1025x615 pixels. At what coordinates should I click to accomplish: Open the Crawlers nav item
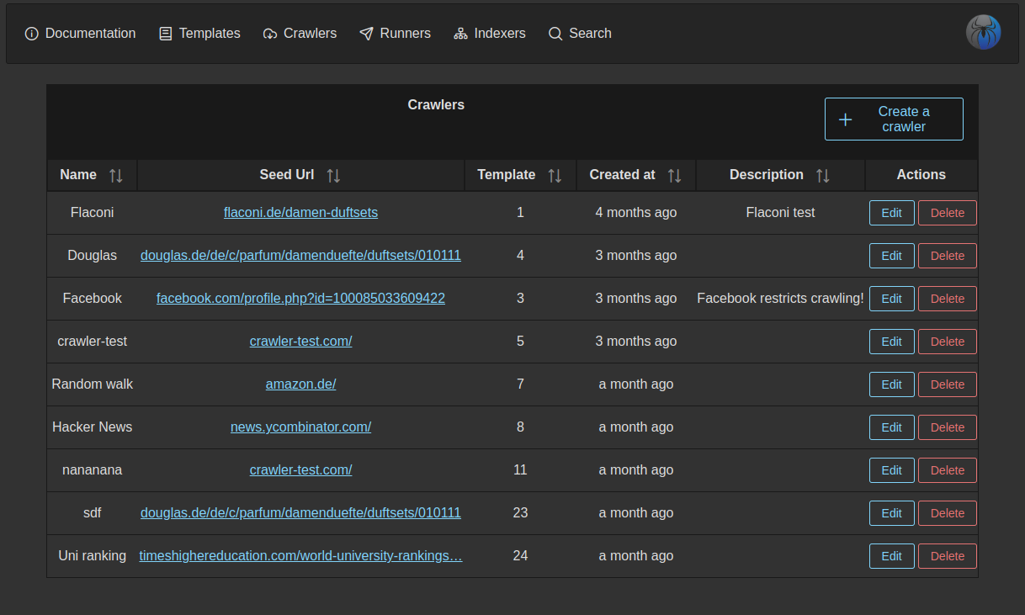point(300,34)
